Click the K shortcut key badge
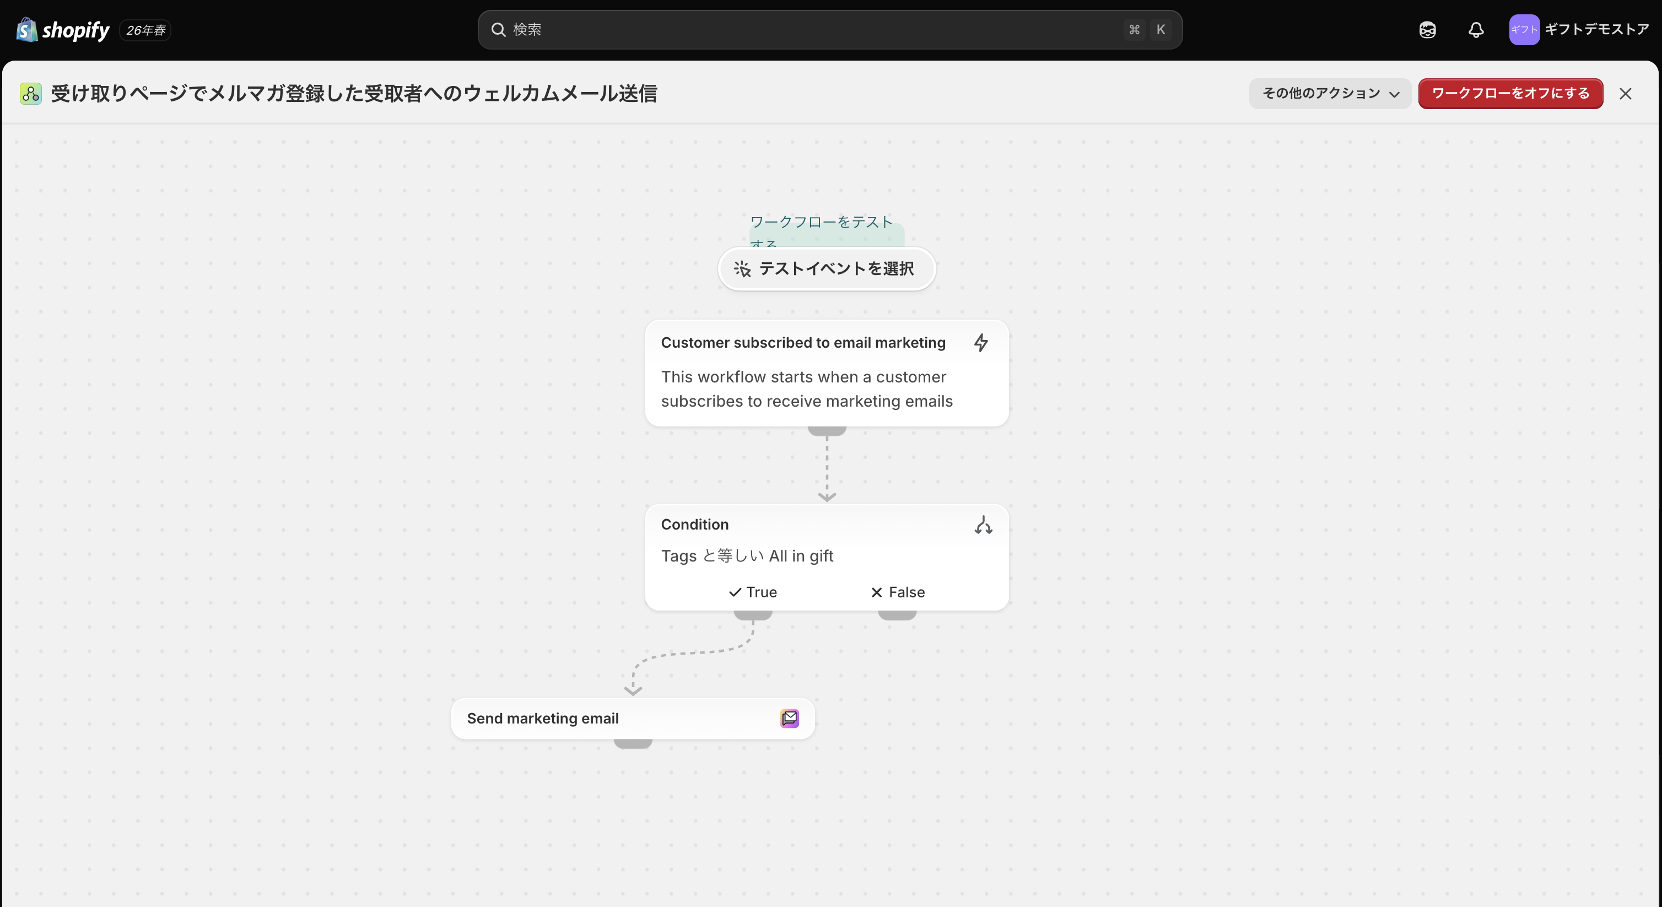This screenshot has height=907, width=1662. coord(1161,30)
